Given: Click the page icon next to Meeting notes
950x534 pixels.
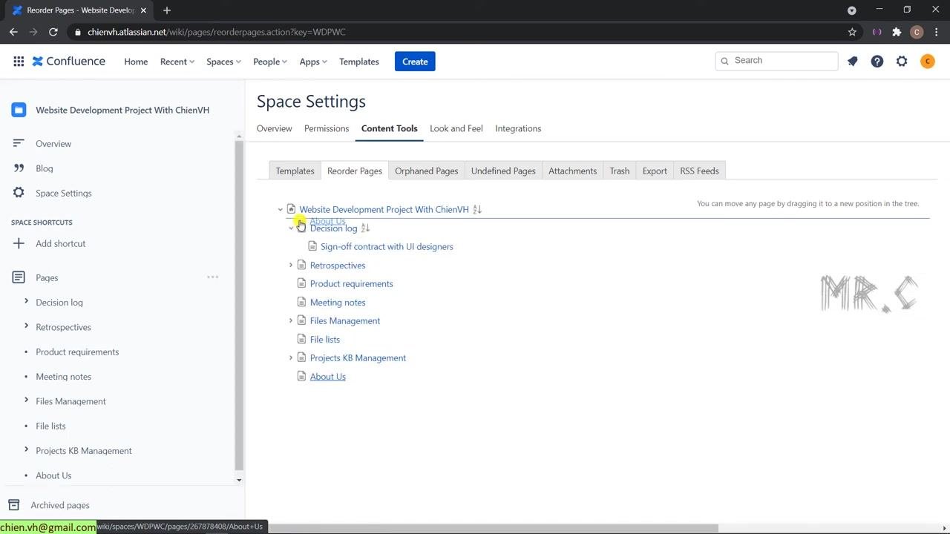Looking at the screenshot, I should pos(301,302).
